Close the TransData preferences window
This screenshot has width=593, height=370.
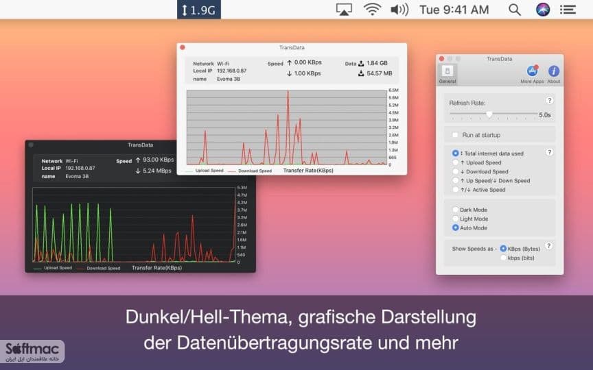click(441, 58)
